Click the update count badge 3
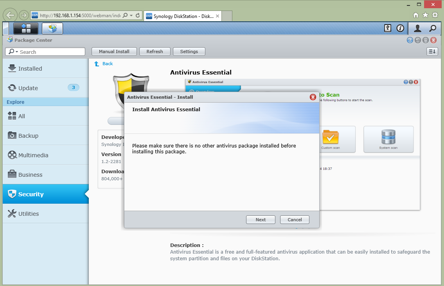This screenshot has height=286, width=444. click(73, 87)
